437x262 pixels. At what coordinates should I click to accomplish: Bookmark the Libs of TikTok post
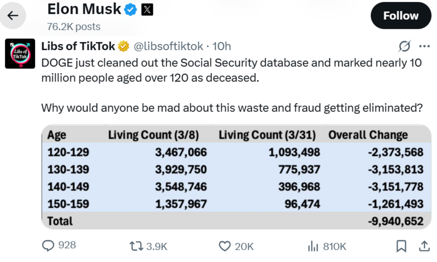(401, 246)
